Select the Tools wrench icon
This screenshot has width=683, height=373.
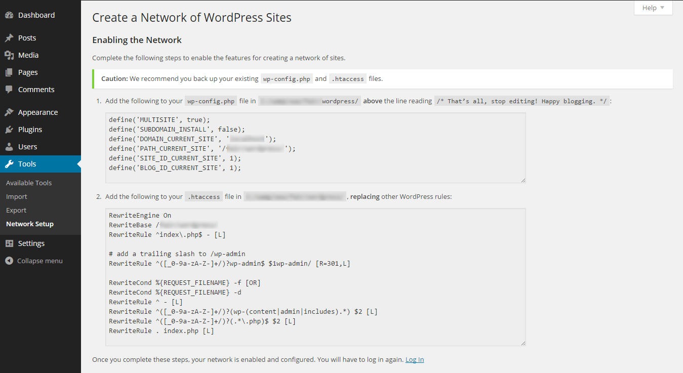click(x=10, y=163)
